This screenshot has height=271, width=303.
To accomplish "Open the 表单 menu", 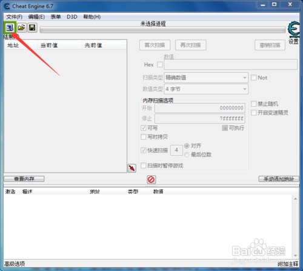I will 56,17.
